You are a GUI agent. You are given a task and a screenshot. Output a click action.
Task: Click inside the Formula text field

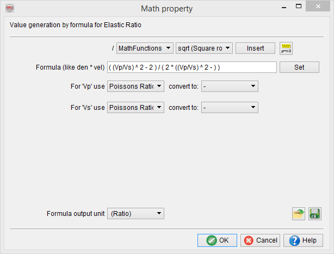click(192, 67)
